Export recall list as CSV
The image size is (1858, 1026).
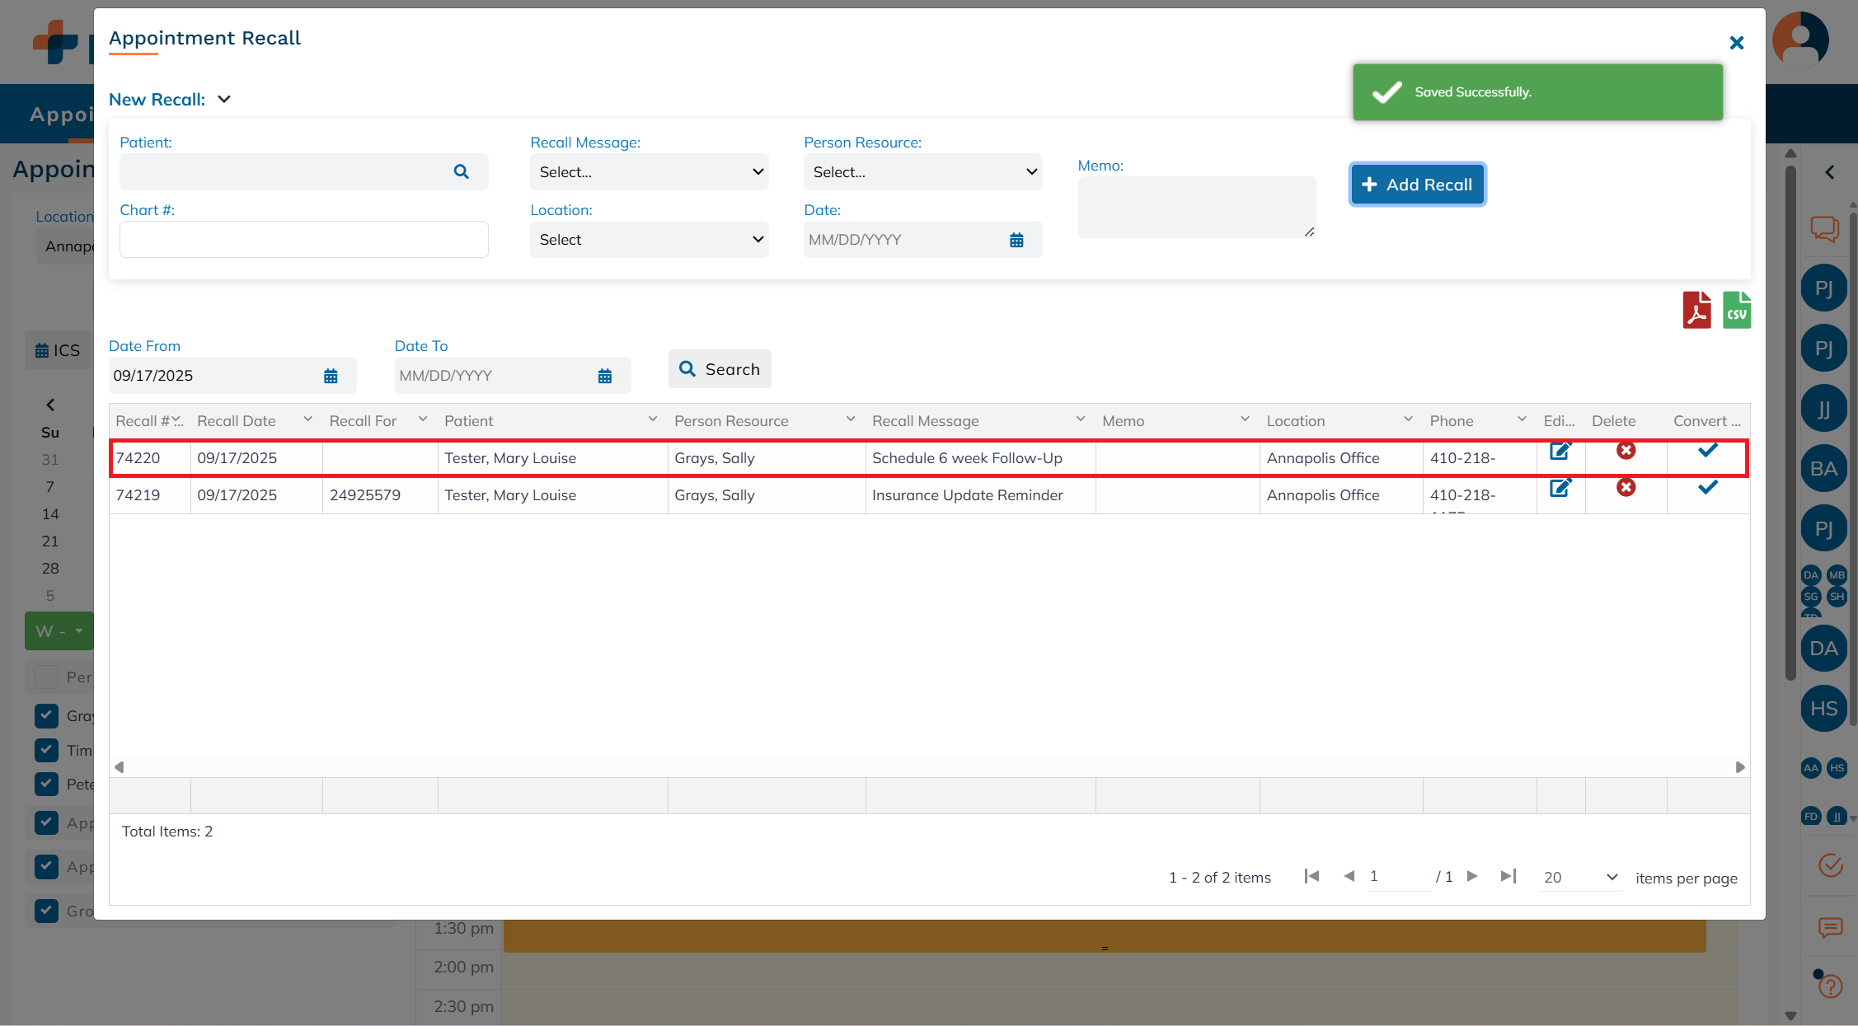[x=1736, y=311]
